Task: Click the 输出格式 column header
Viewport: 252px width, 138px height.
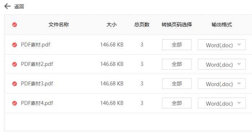Action: [x=222, y=25]
